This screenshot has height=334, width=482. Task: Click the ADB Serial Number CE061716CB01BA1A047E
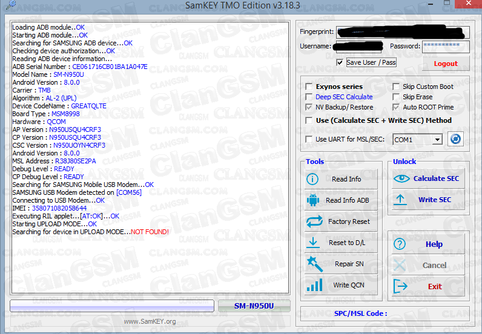(110, 67)
